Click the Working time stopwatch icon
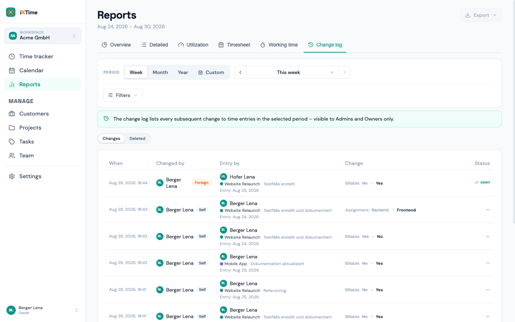This screenshot has height=322, width=515. click(263, 45)
